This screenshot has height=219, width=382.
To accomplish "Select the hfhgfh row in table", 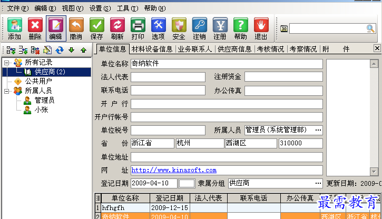I will click(238, 208).
